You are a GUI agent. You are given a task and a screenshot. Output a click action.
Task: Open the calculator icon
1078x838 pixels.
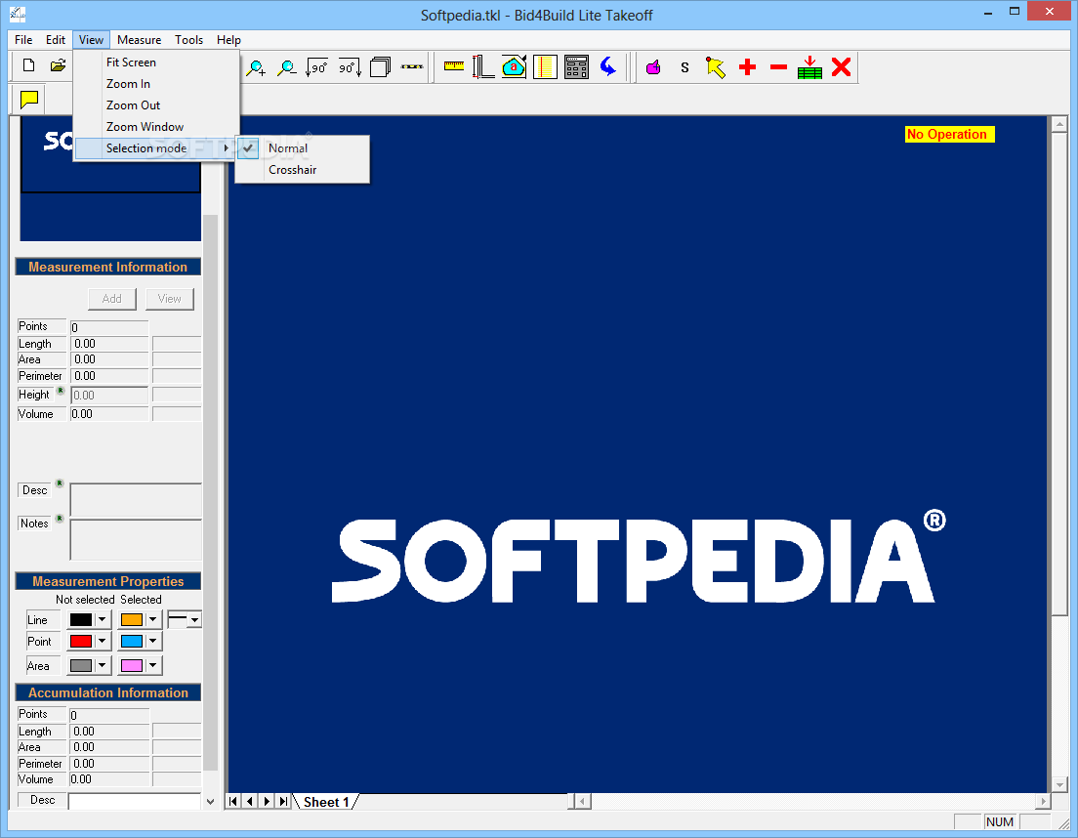[576, 67]
